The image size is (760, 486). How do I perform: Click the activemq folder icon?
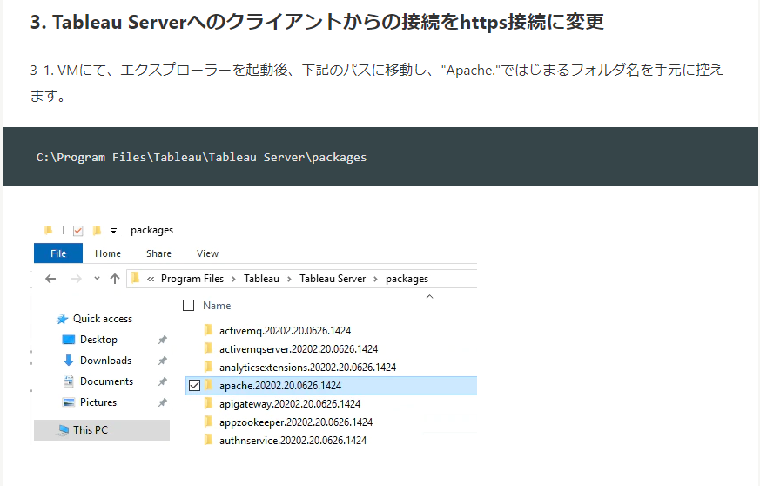click(x=208, y=330)
